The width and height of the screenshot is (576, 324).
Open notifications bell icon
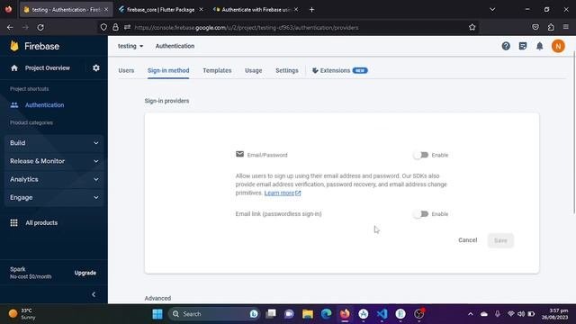click(x=540, y=46)
